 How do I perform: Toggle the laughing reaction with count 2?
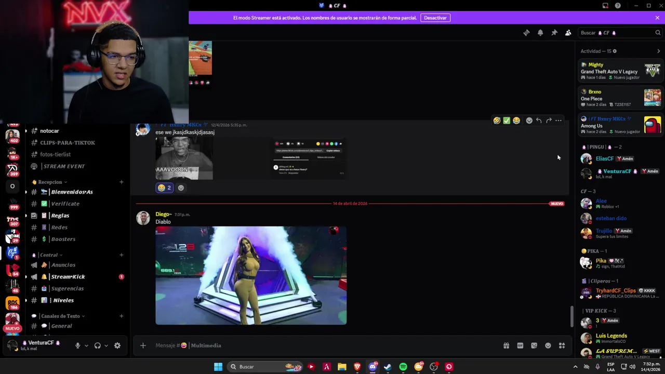pos(164,188)
